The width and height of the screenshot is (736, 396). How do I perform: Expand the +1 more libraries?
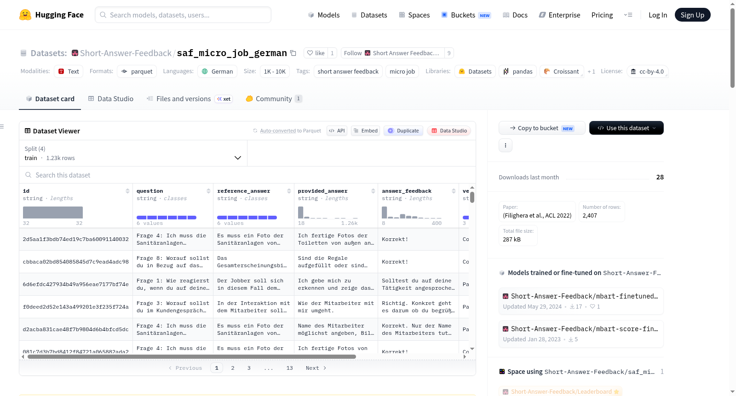pos(591,71)
